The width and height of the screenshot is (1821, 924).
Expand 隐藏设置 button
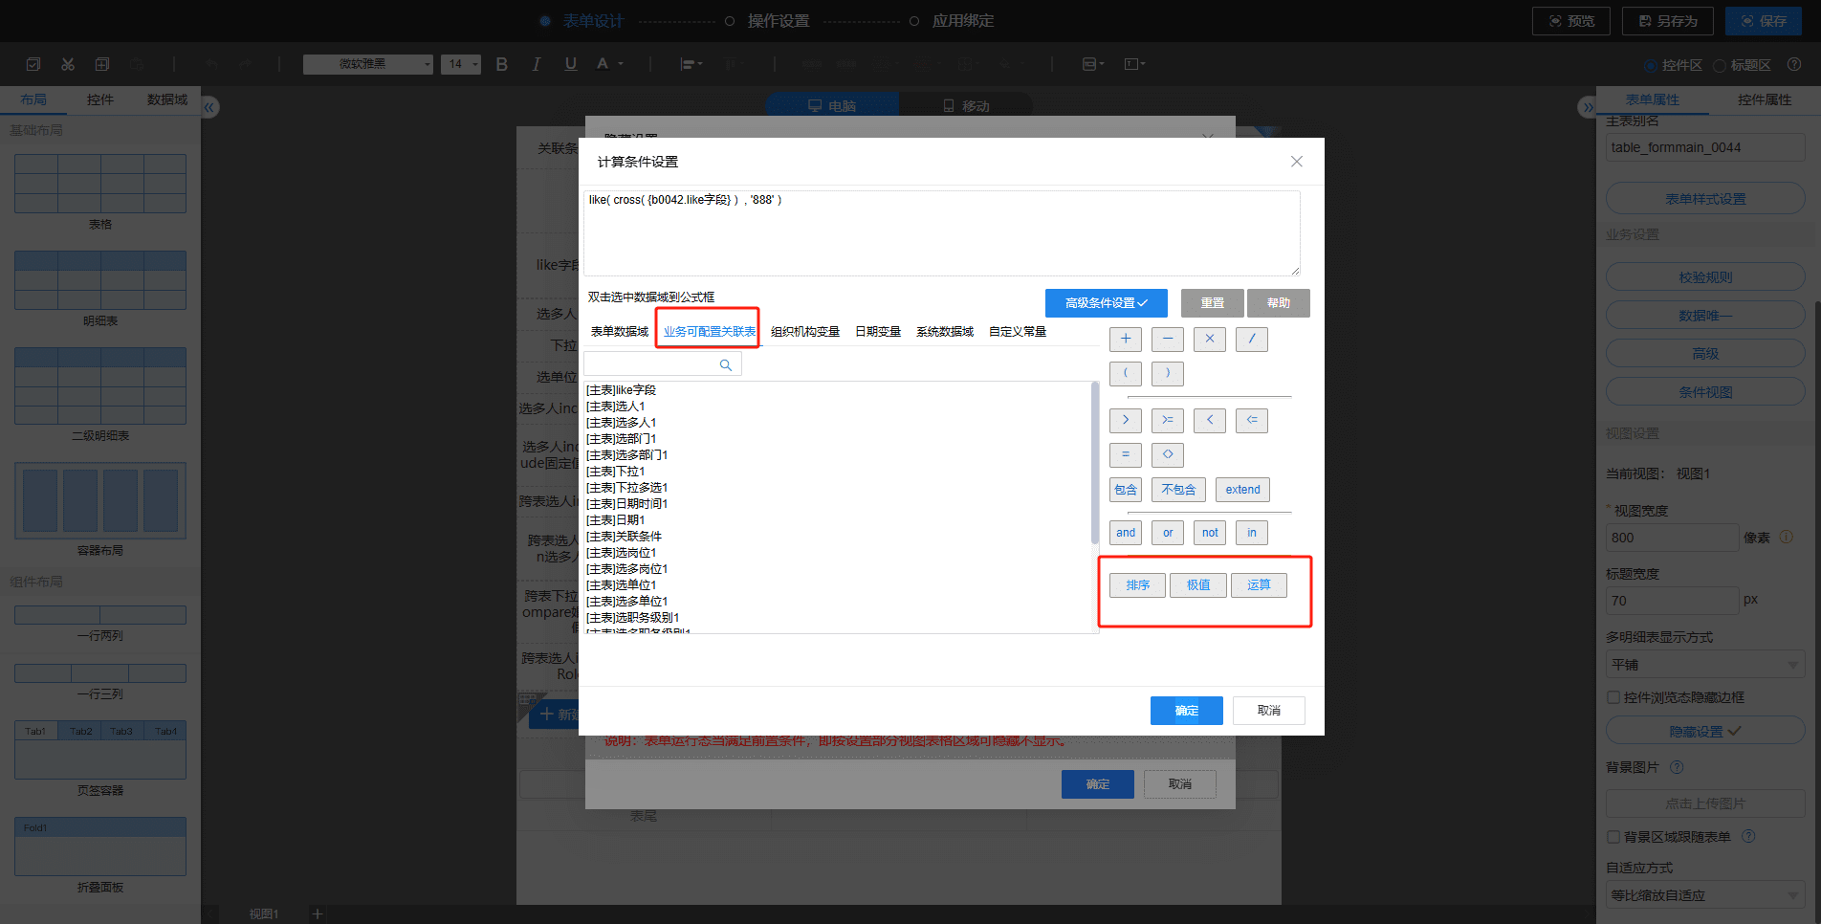click(1704, 731)
